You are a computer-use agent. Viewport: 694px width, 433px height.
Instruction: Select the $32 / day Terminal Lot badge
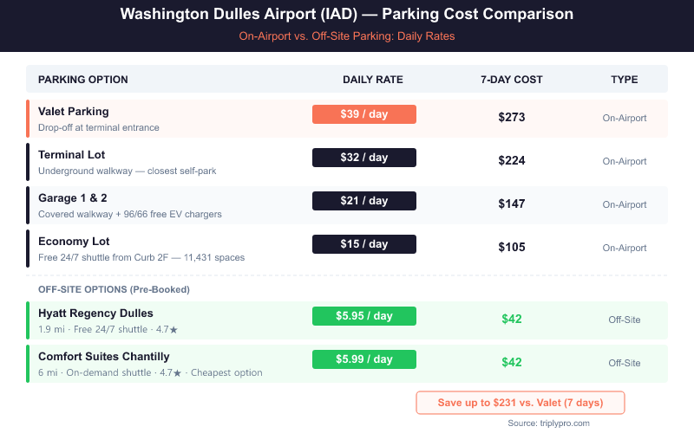tap(364, 158)
